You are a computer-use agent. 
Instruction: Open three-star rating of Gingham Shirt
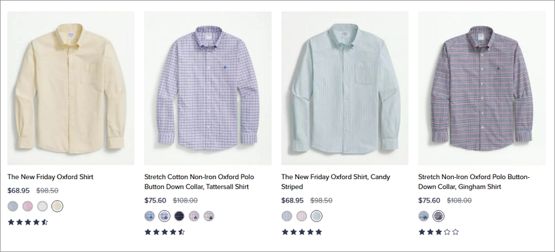[439, 232]
